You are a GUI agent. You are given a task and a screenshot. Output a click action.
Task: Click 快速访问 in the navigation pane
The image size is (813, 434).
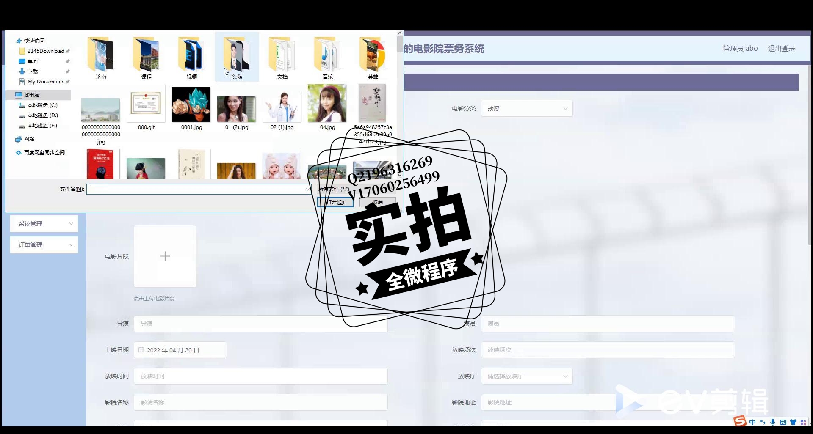(34, 41)
